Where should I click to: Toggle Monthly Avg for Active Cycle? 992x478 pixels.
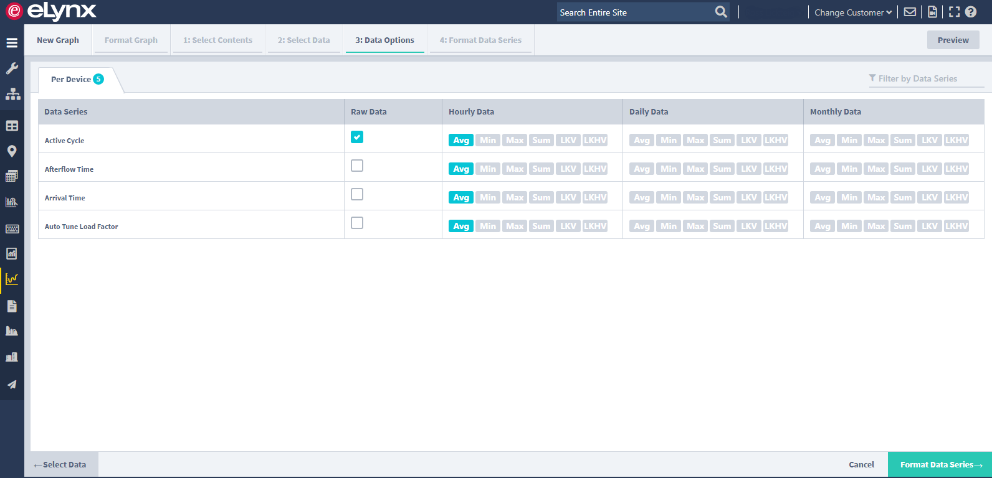(823, 140)
